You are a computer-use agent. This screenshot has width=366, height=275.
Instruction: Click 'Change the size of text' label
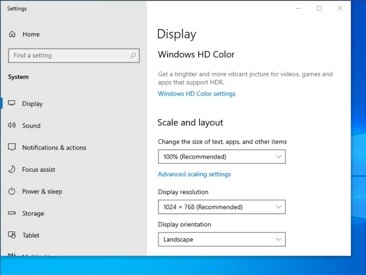pyautogui.click(x=222, y=142)
